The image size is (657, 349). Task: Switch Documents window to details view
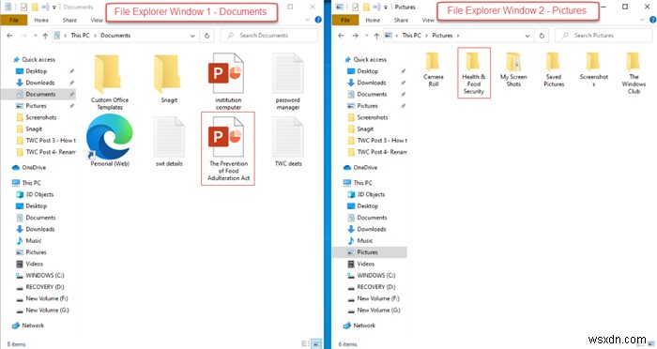[x=305, y=344]
